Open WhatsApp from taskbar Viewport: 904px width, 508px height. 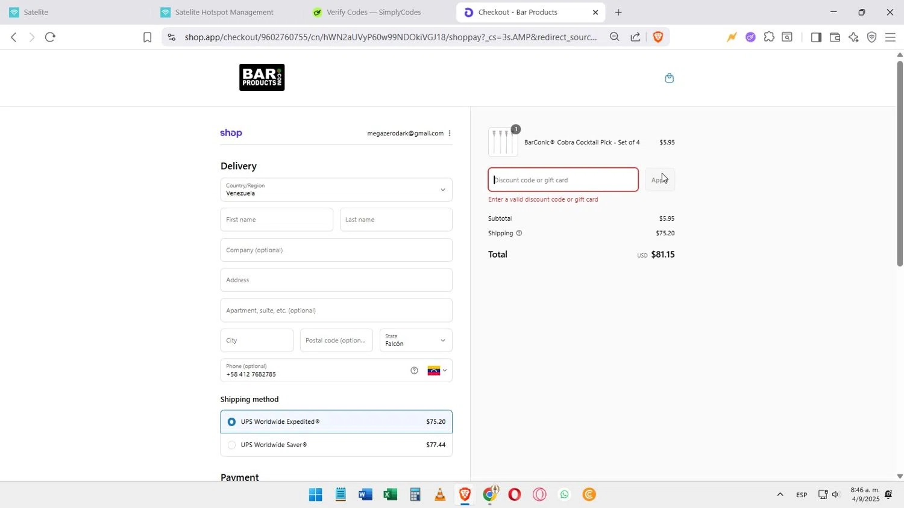point(564,495)
